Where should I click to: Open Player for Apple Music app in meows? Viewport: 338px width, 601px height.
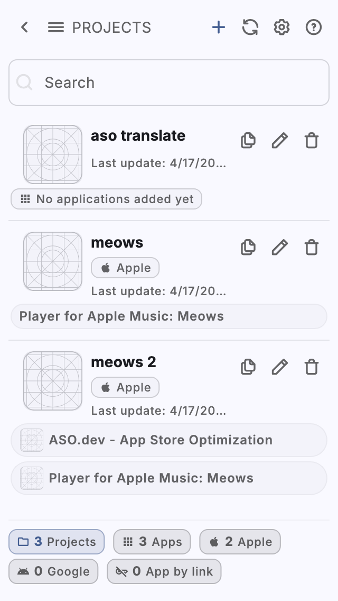click(x=169, y=316)
